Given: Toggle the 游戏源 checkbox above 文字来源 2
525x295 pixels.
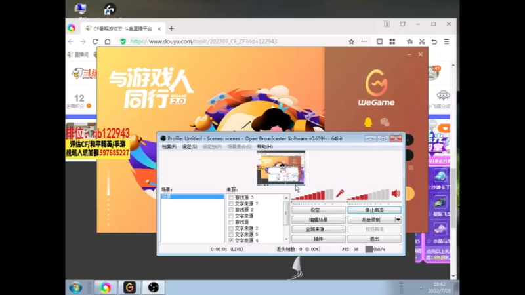Looking at the screenshot, I should 231,222.
